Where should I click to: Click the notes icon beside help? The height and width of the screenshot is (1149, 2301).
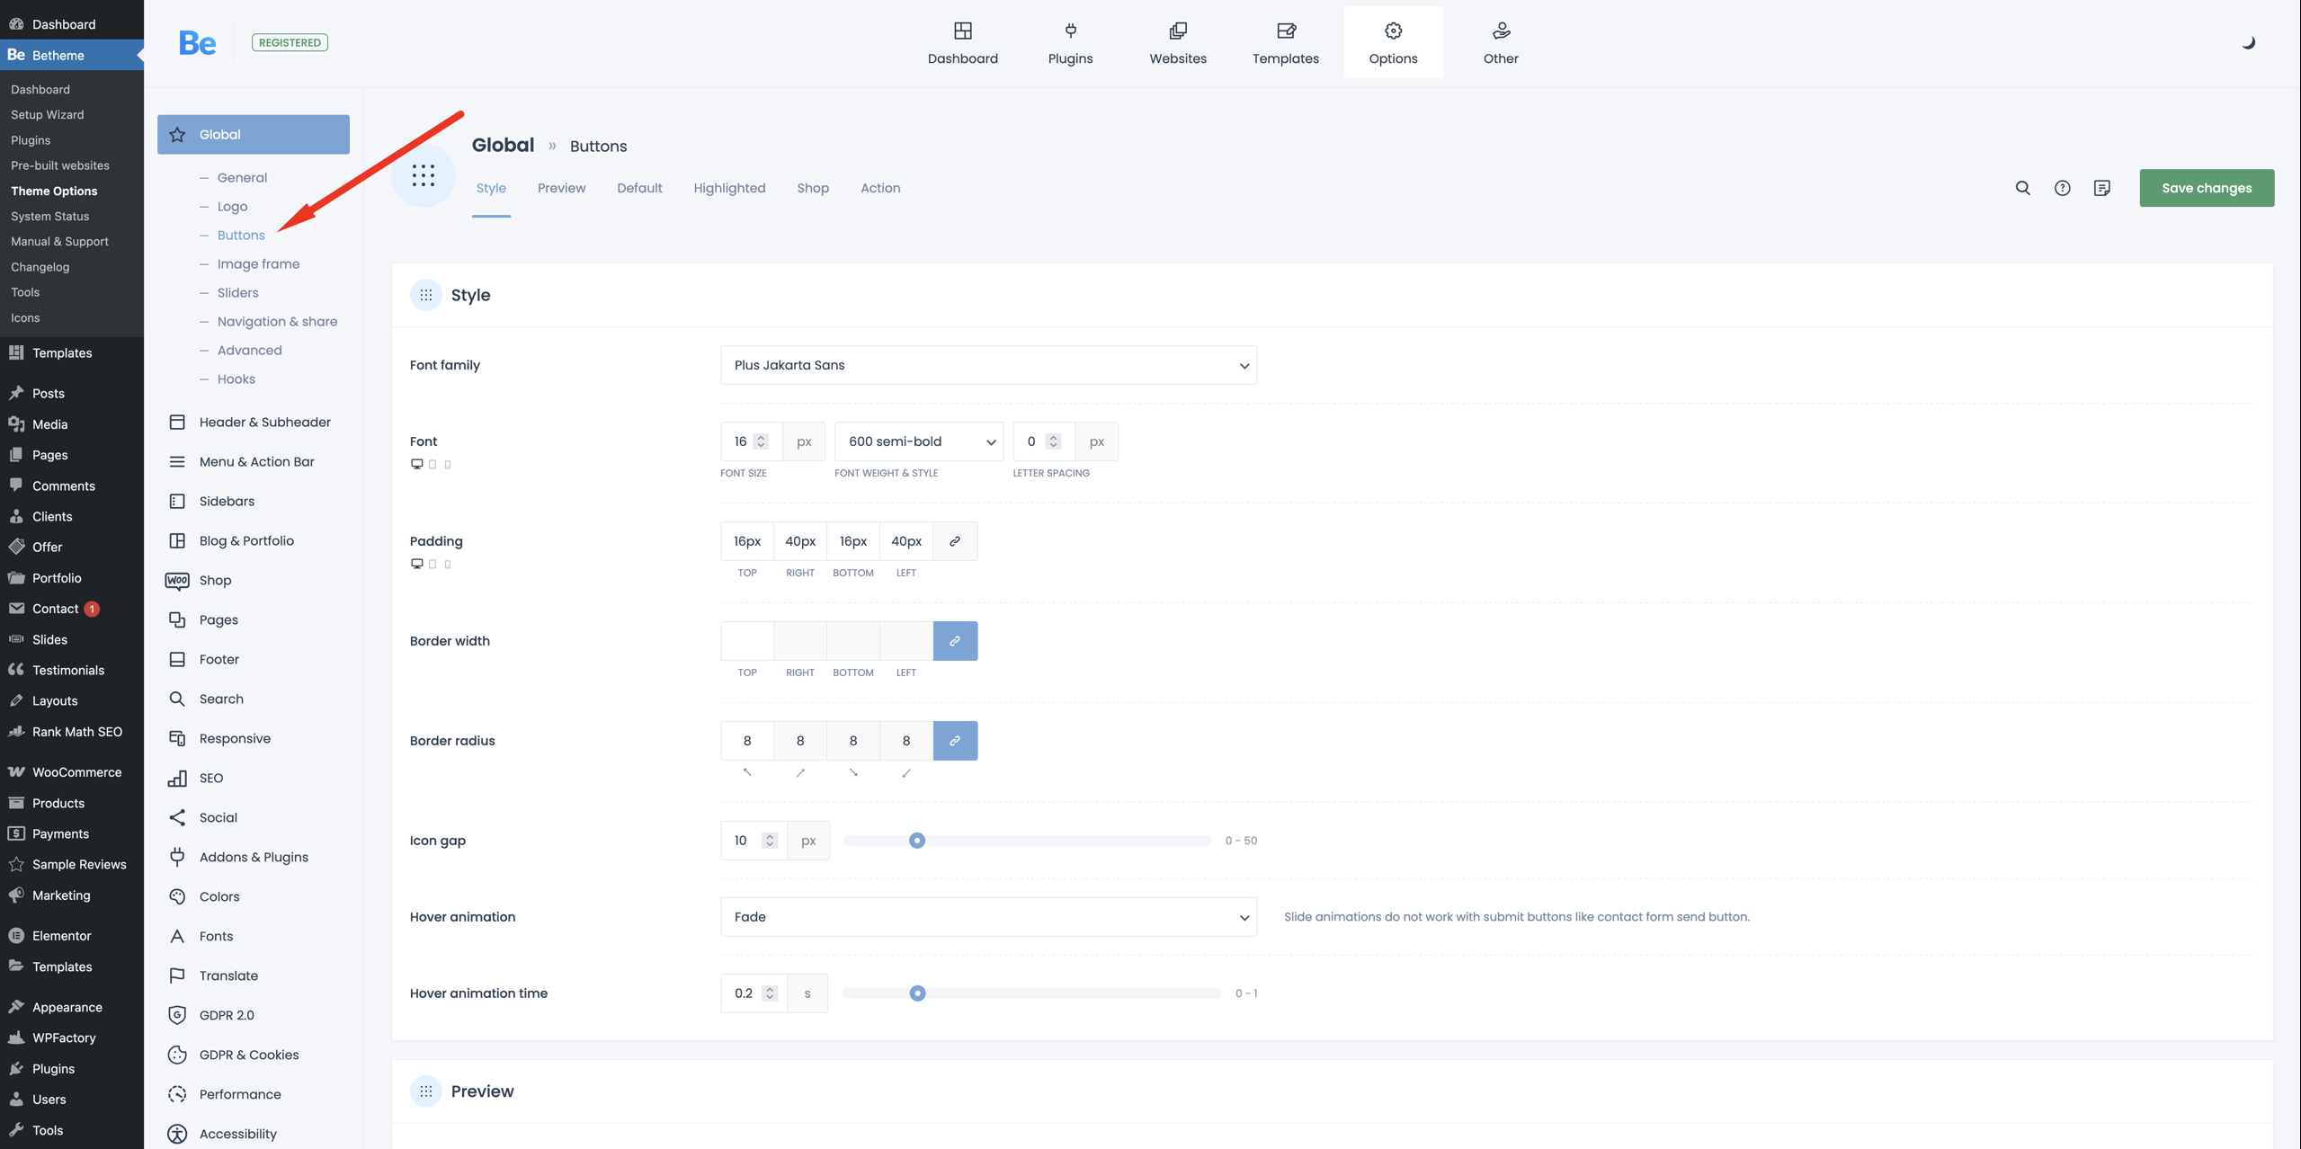tap(2101, 188)
